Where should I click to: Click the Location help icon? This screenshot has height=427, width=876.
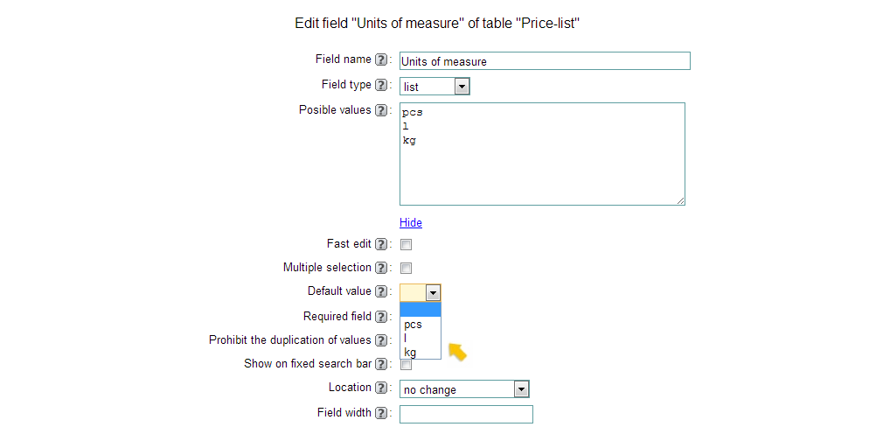click(380, 388)
